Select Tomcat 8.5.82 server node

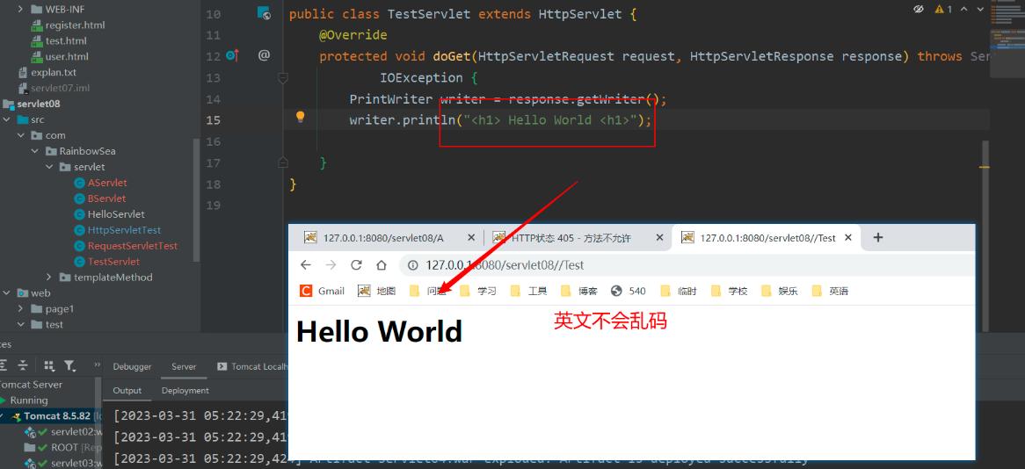[56, 416]
